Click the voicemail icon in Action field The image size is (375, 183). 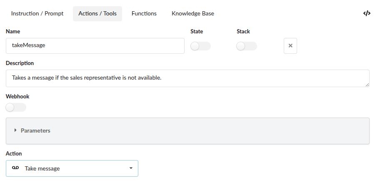(15, 168)
